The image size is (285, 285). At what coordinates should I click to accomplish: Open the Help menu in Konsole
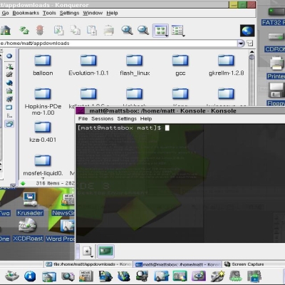[x=146, y=119]
